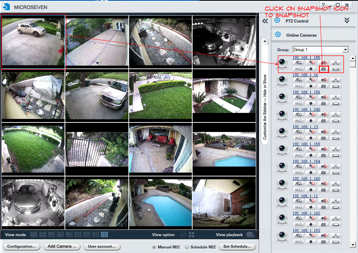Click the IO alarm icon for 192.168.1.13
Viewport: 358px width, 253px height.
(x=298, y=138)
